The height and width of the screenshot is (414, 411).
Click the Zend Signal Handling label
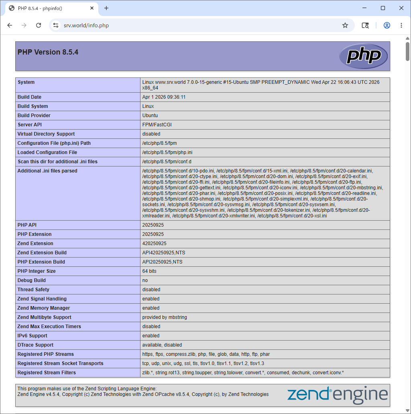[x=42, y=299]
